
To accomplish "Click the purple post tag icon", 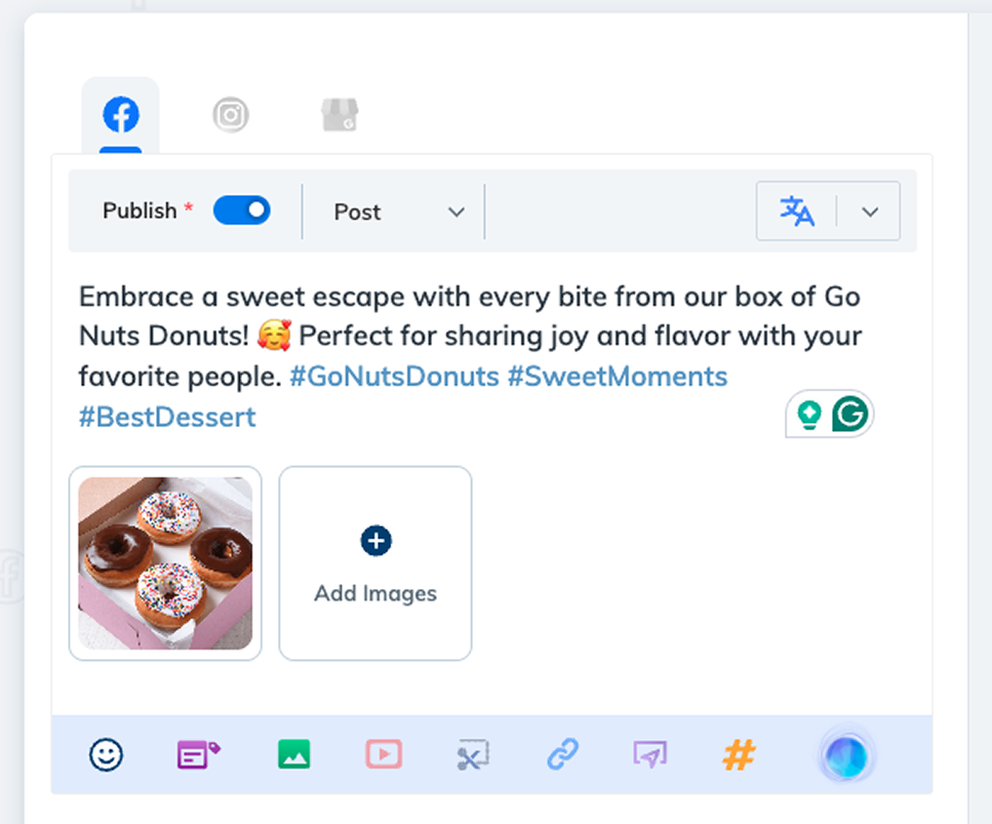I will (198, 754).
